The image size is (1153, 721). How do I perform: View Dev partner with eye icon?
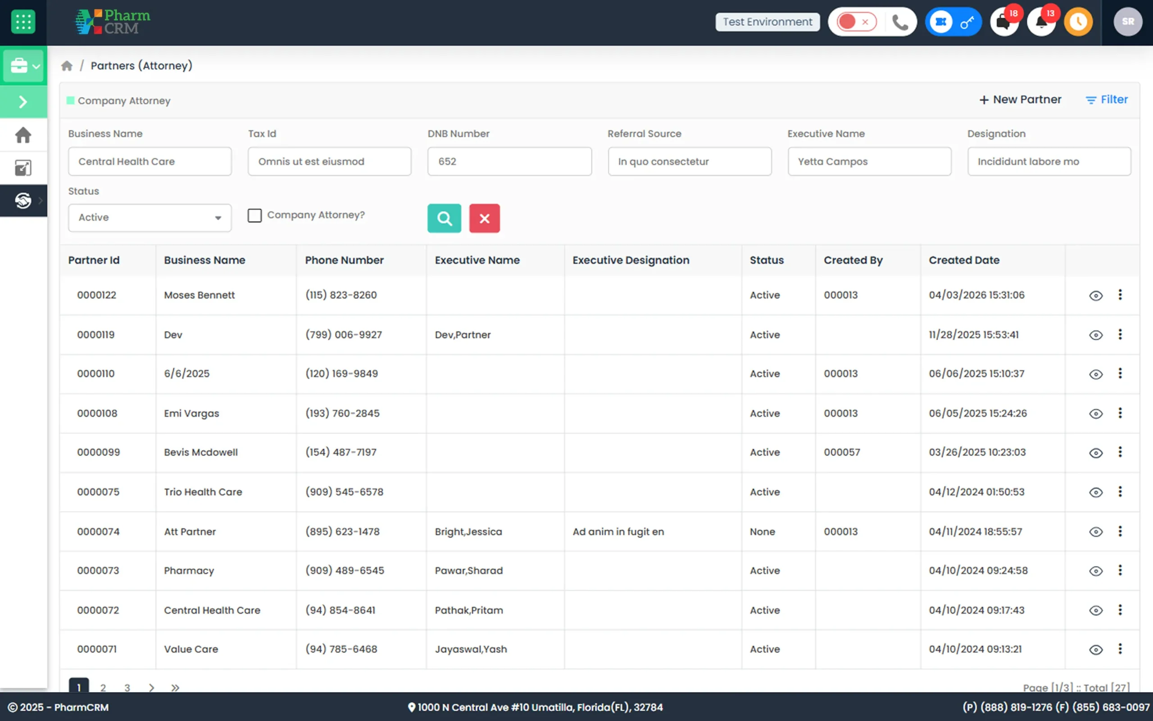(x=1096, y=335)
